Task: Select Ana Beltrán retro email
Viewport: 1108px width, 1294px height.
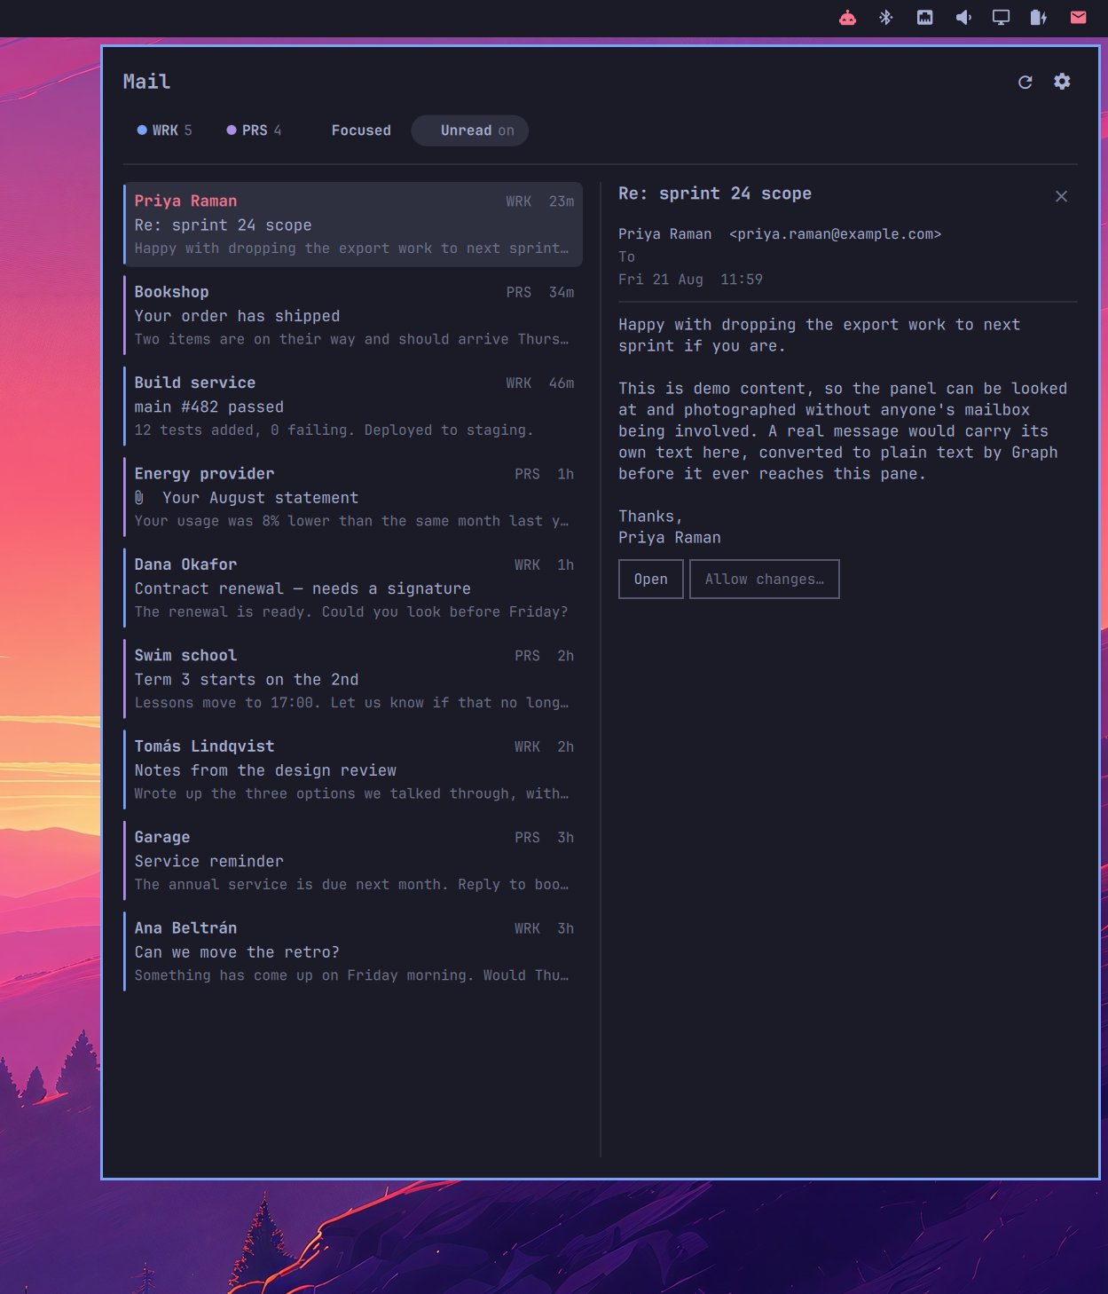Action: 353,951
